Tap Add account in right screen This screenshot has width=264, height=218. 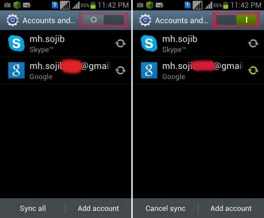[x=231, y=208]
